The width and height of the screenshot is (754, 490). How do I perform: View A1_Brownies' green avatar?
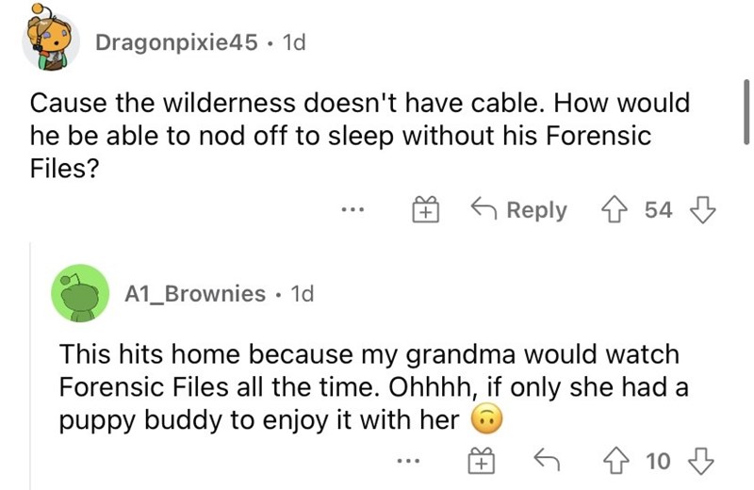pyautogui.click(x=80, y=293)
